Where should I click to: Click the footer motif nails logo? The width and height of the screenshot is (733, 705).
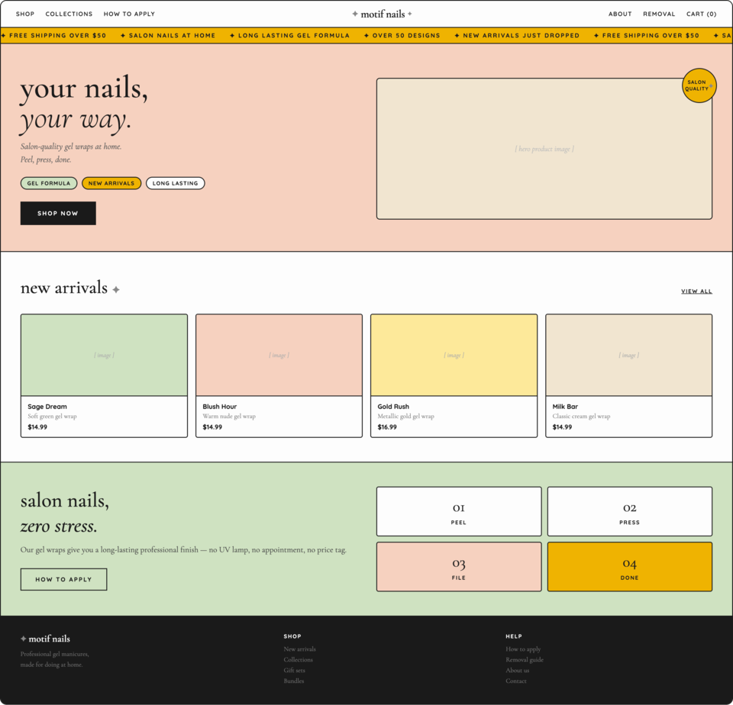[x=45, y=639]
